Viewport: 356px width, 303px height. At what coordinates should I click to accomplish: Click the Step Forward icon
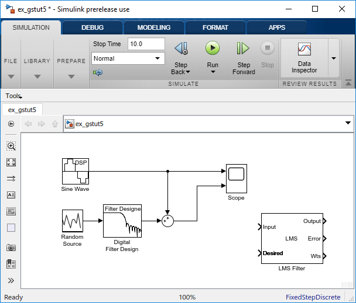coord(243,48)
